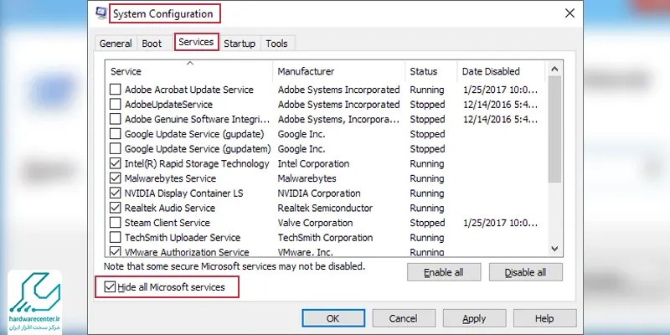Uncheck VMware Authorization Service checkbox
This screenshot has width=670, height=335.
click(x=116, y=252)
